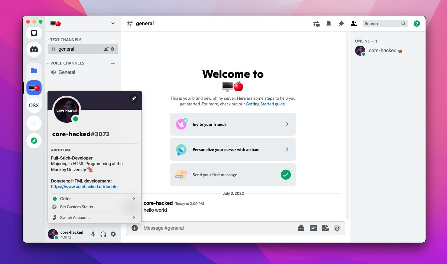The width and height of the screenshot is (447, 264).
Task: View profile by clicking popup avatar
Action: (67, 110)
